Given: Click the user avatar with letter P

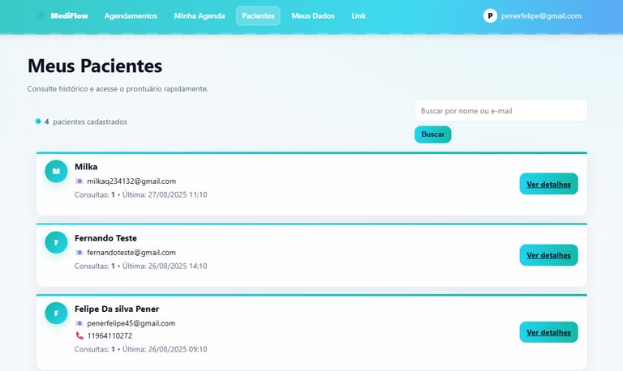Looking at the screenshot, I should tap(490, 16).
